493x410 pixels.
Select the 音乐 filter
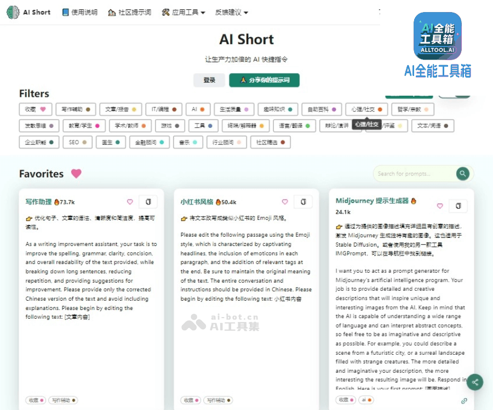188,143
